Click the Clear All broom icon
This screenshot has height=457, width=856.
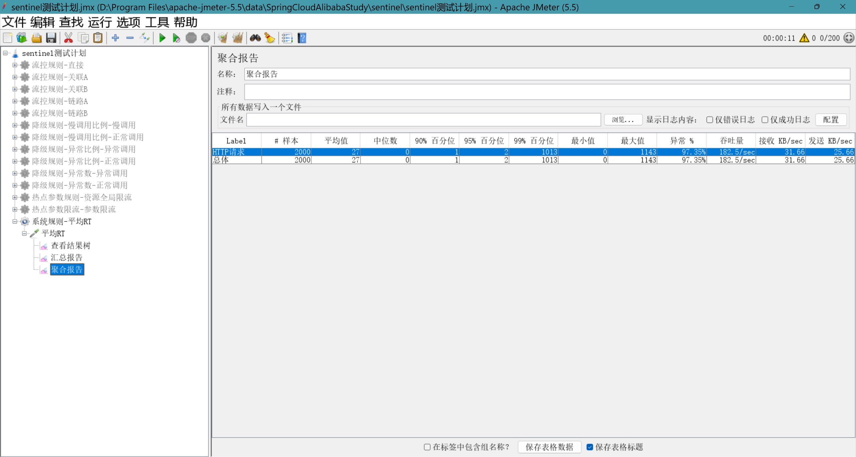tap(238, 38)
